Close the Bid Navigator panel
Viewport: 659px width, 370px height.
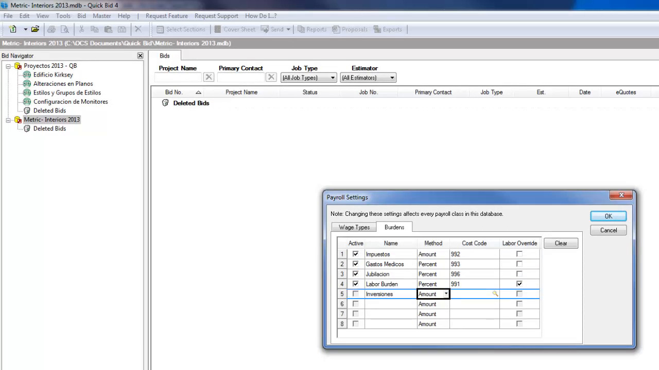140,55
